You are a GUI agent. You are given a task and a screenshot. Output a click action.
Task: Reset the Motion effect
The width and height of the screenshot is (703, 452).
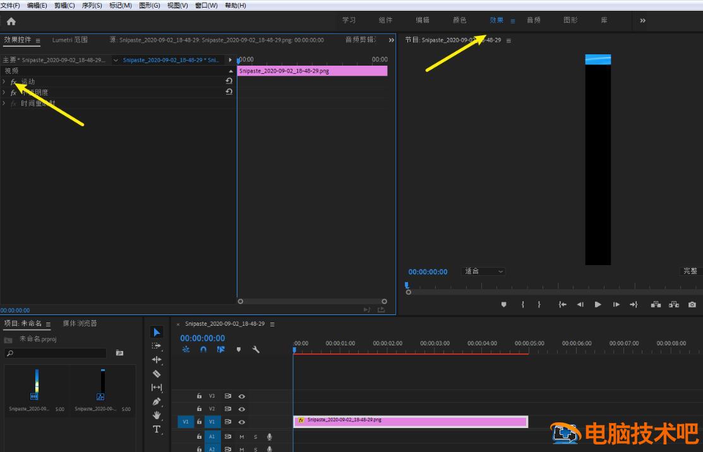(229, 81)
